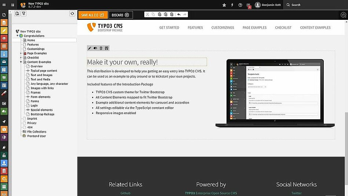Image resolution: width=348 pixels, height=196 pixels.
Task: Open GET STARTED menu item
Action: point(169,28)
